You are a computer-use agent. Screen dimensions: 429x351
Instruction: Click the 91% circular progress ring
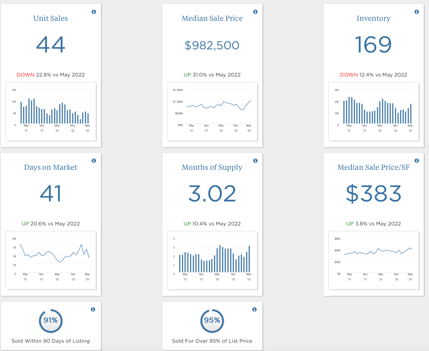[x=51, y=321]
